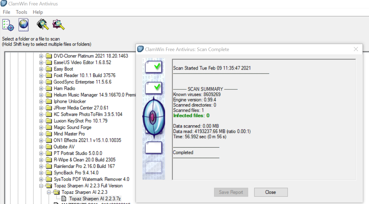369x204 pixels.
Task: Click the 'Known viruses: 8609269' line
Action: coord(197,95)
